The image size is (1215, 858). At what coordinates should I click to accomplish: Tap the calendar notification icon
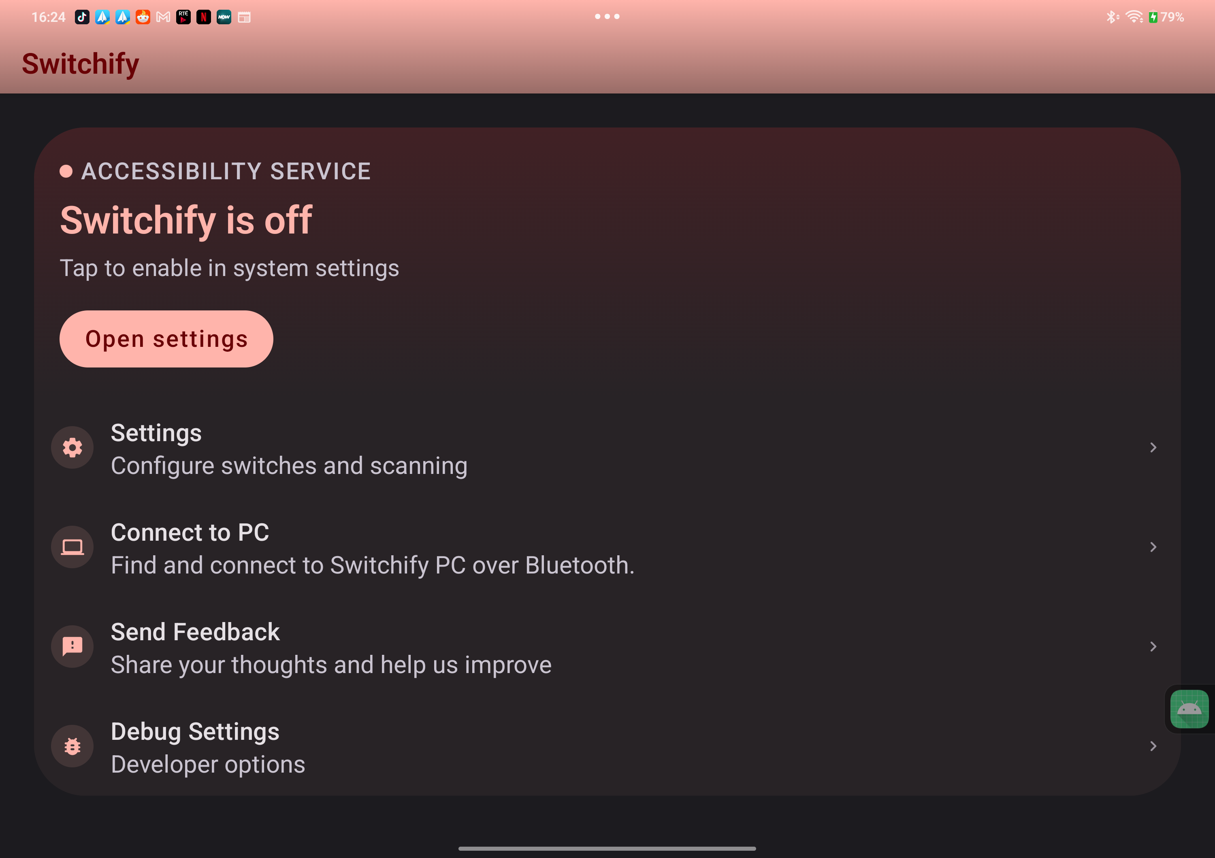tap(244, 17)
